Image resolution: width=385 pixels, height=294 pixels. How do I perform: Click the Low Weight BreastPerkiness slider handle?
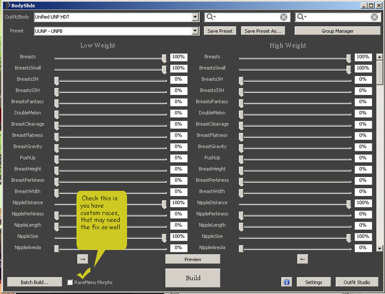click(x=56, y=182)
